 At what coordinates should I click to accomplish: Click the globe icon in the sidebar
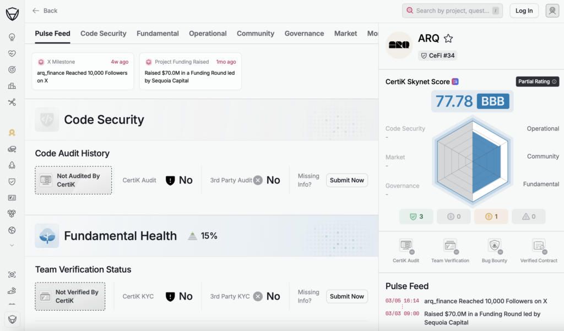[x=12, y=230]
